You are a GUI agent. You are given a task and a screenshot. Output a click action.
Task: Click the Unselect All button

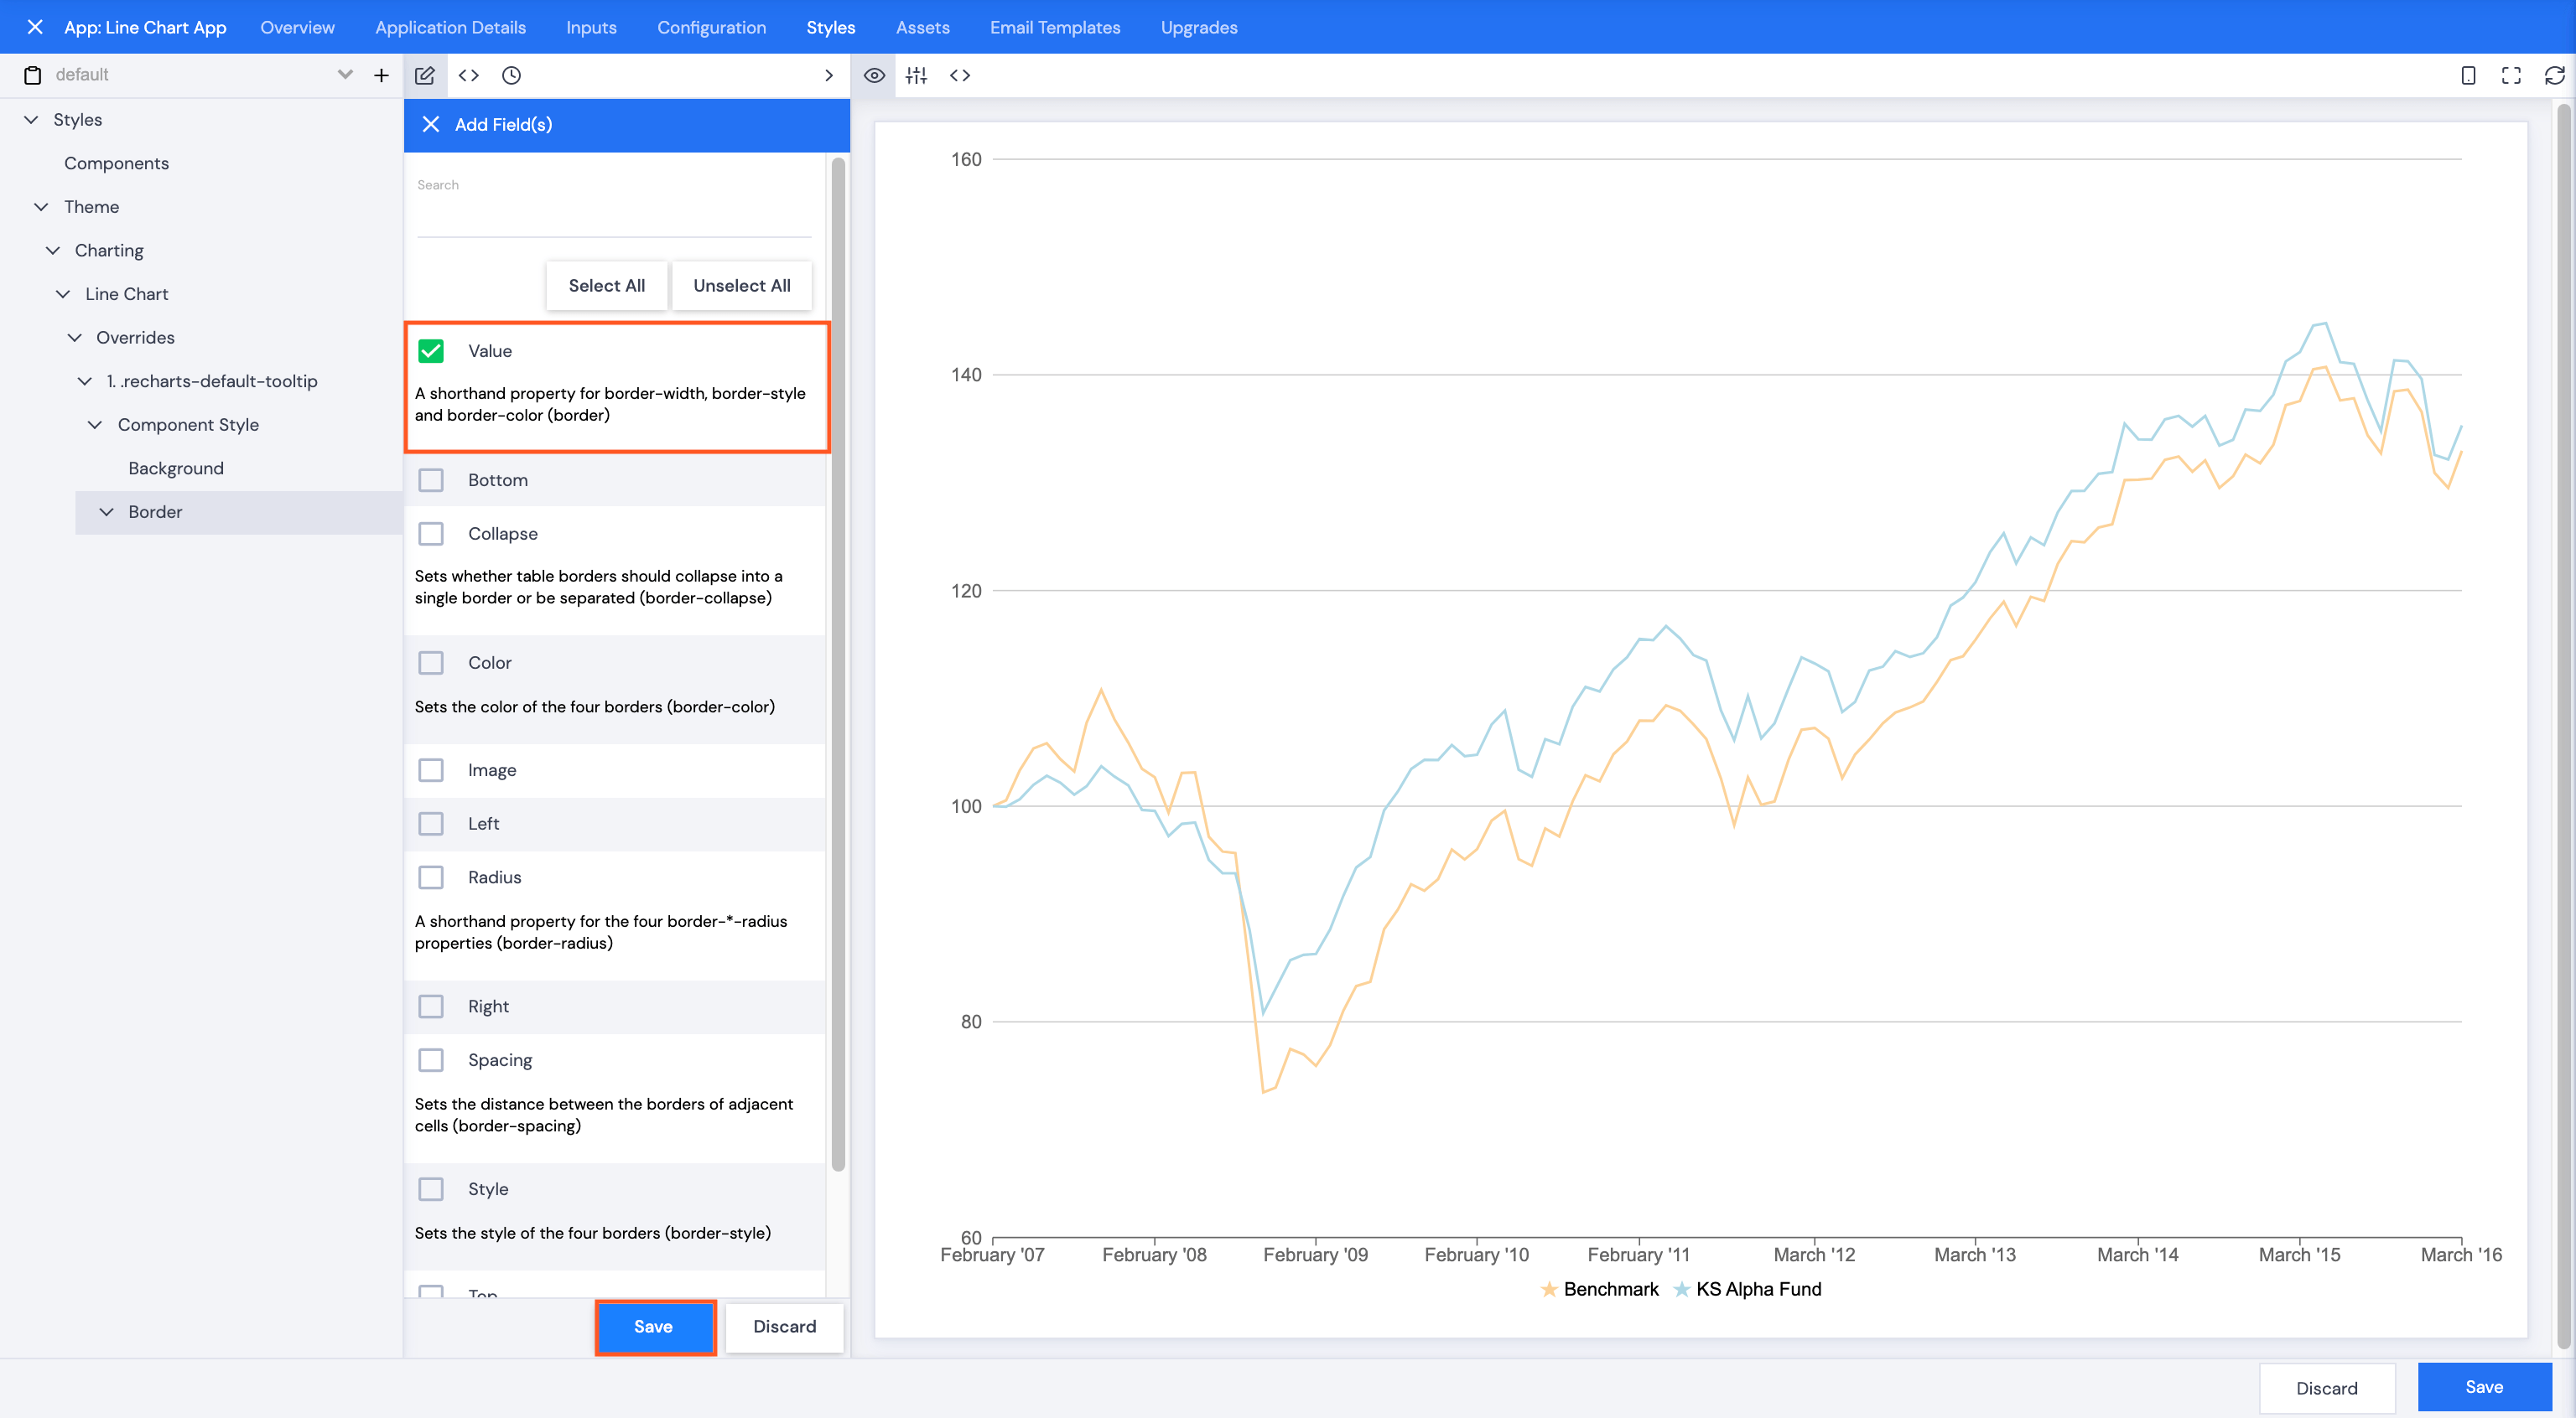[741, 285]
